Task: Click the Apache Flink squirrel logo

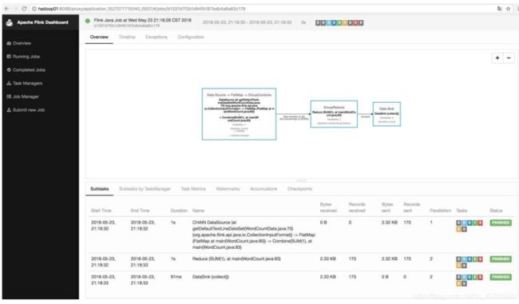Action: (x=10, y=22)
